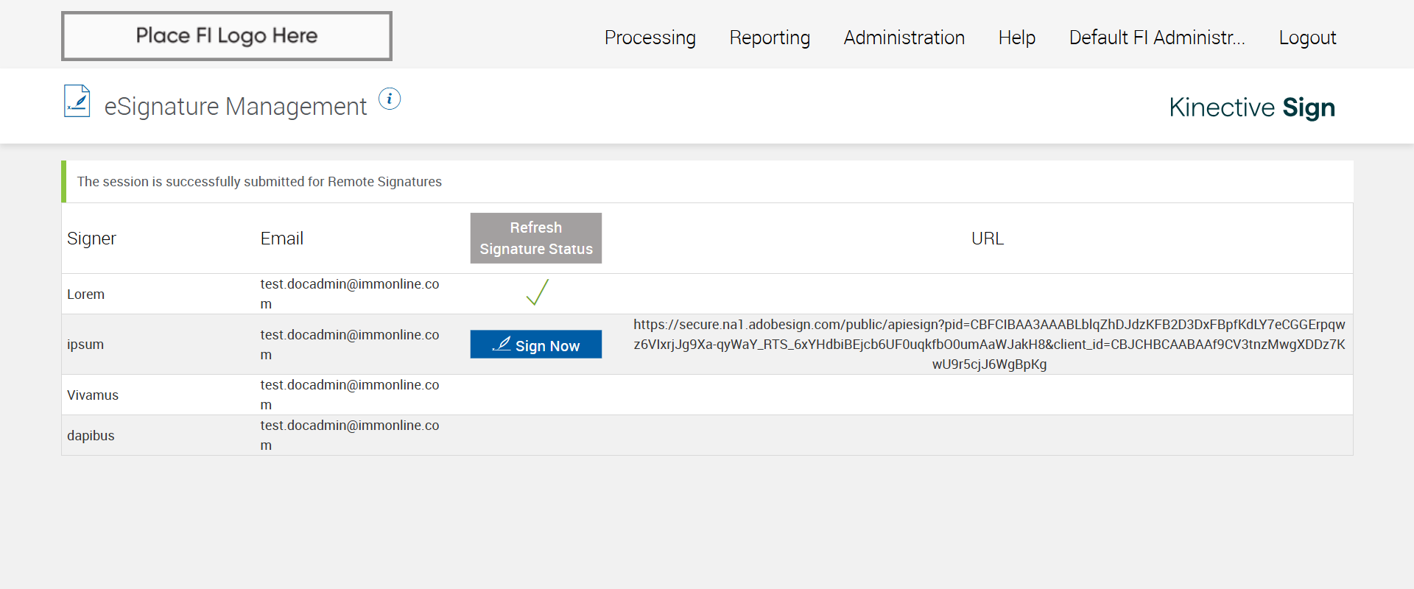Click the Email column header
The width and height of the screenshot is (1414, 589).
click(x=281, y=239)
